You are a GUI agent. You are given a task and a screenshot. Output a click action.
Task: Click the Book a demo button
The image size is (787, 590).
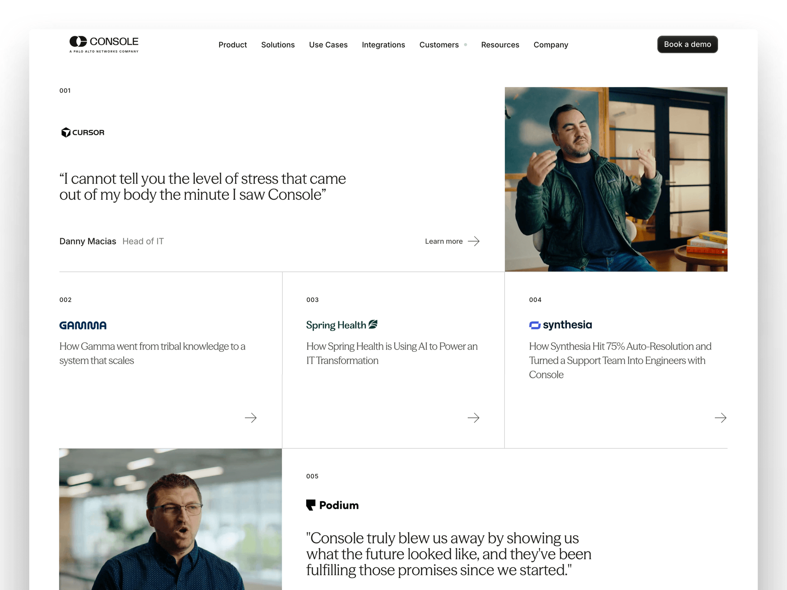[x=687, y=44]
